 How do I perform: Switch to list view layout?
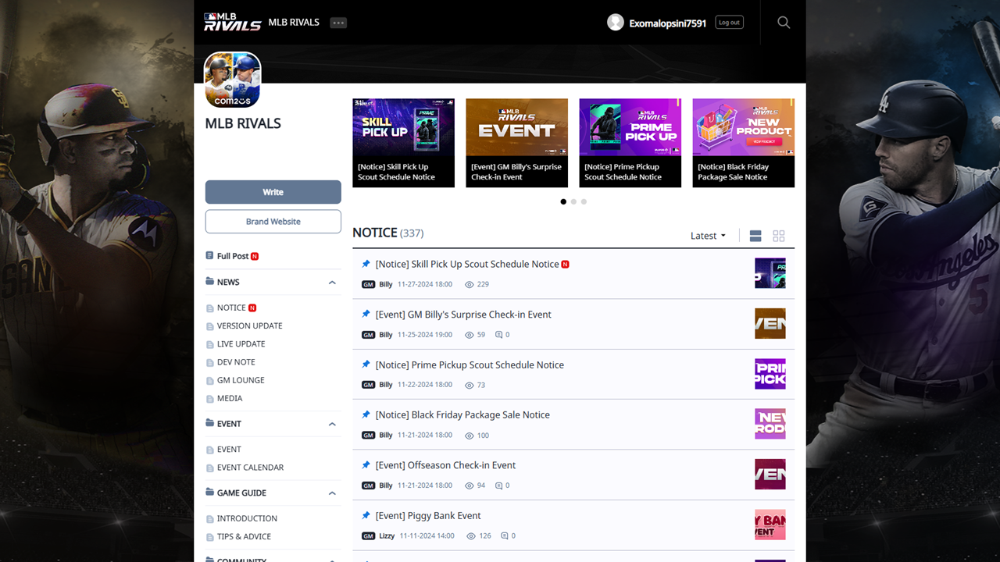click(755, 236)
